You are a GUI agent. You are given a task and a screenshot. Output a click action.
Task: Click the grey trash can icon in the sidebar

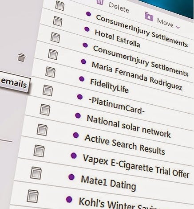point(22,57)
